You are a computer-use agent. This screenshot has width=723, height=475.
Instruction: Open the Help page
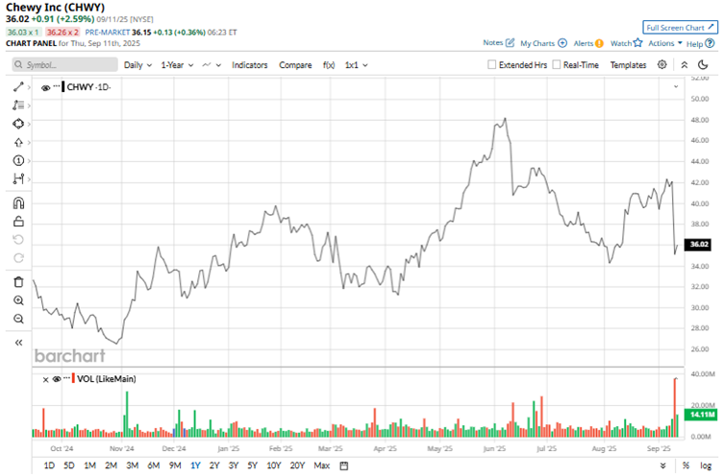point(700,44)
